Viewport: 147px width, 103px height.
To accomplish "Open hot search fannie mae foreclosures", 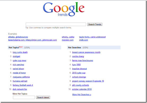I will 83,61.
